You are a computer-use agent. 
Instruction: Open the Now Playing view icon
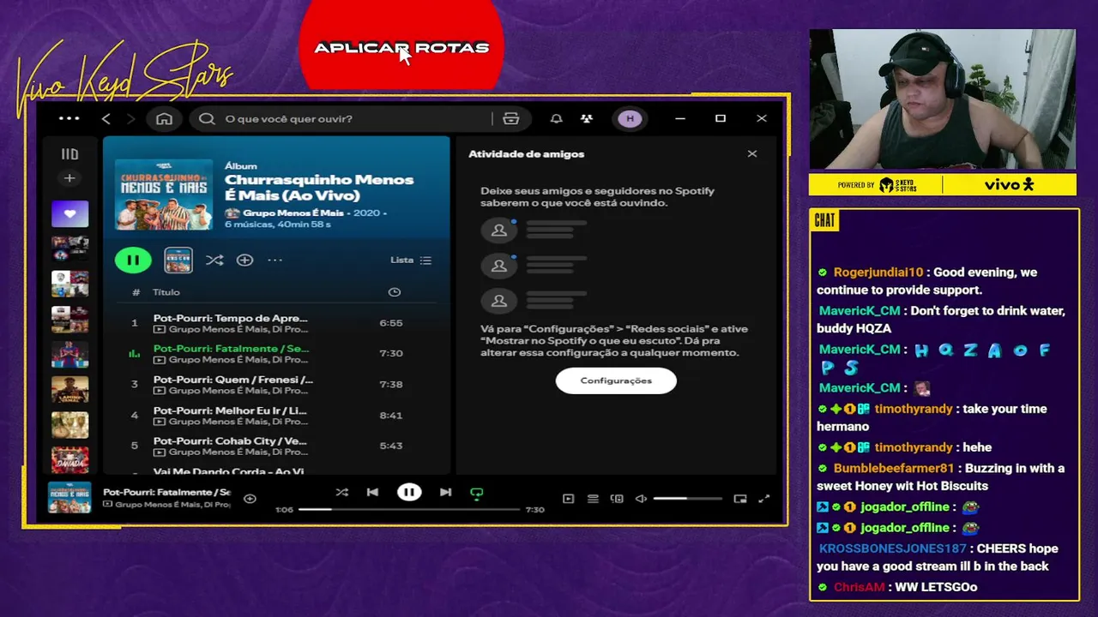click(x=568, y=499)
